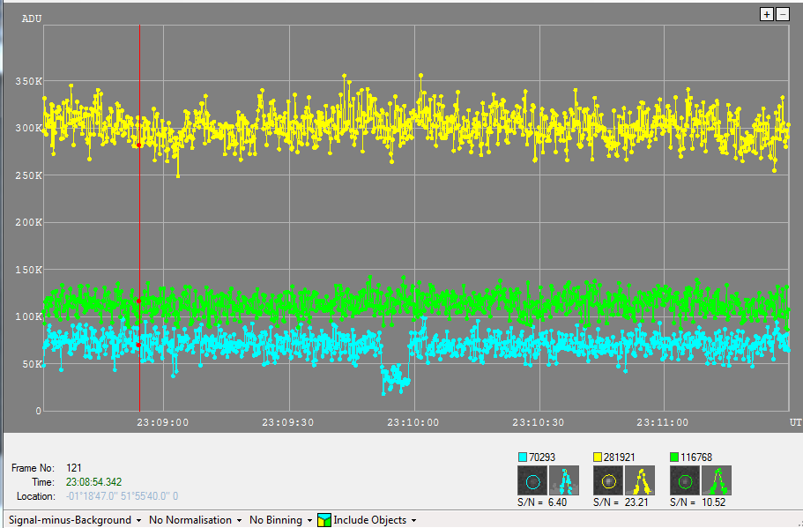
Task: Open the Signal-minus-Background dropdown
Action: (x=74, y=520)
